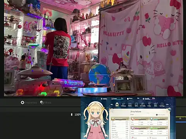Click the crossed swords combat stats icon
Image resolution: width=186 pixels, height=139 pixels.
(113, 119)
